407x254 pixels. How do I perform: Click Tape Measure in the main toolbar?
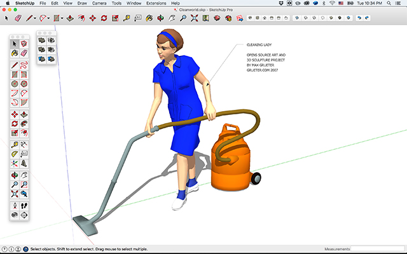127,18
